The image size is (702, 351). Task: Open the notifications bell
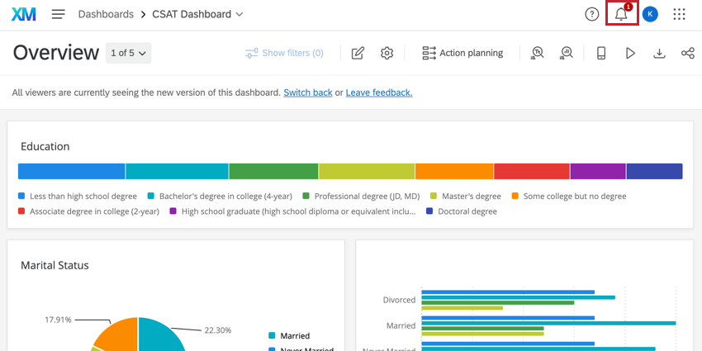(x=621, y=14)
